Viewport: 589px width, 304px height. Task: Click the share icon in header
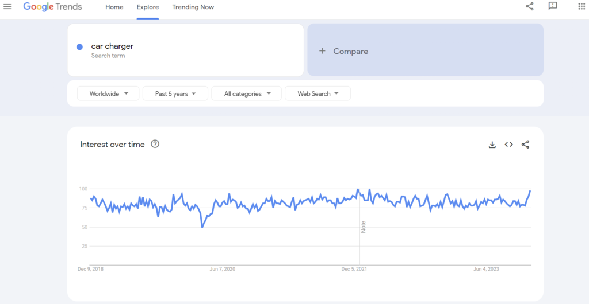pyautogui.click(x=530, y=7)
